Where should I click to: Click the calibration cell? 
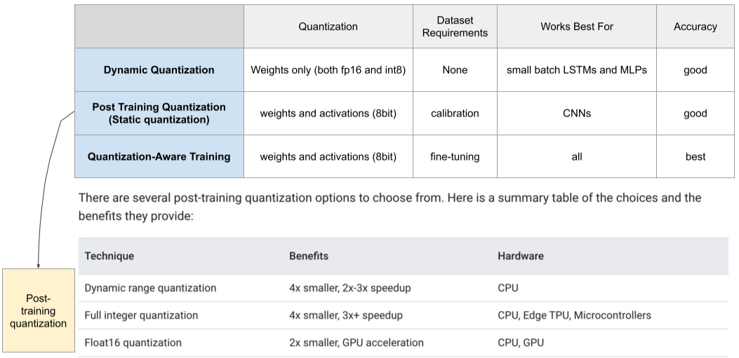click(455, 113)
